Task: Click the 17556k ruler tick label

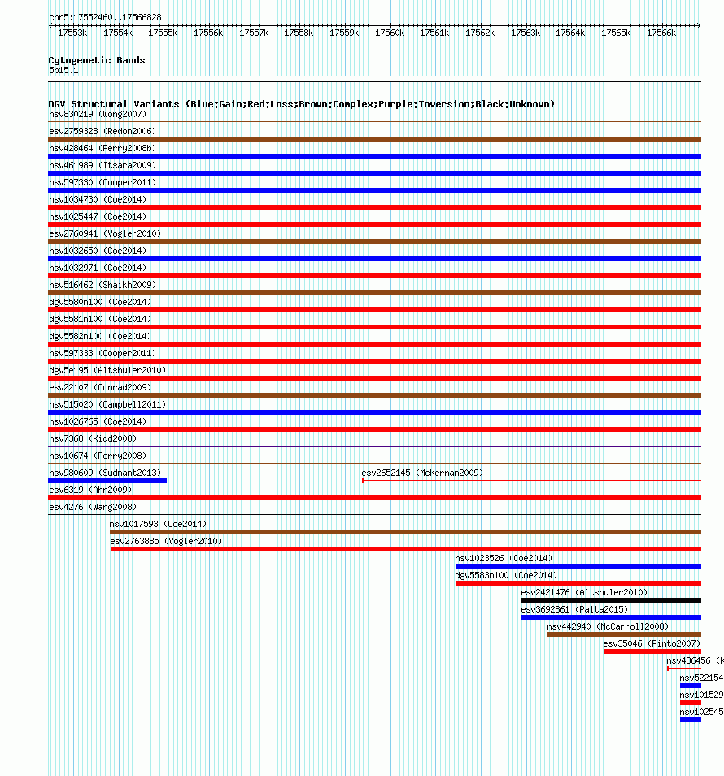Action: (208, 33)
